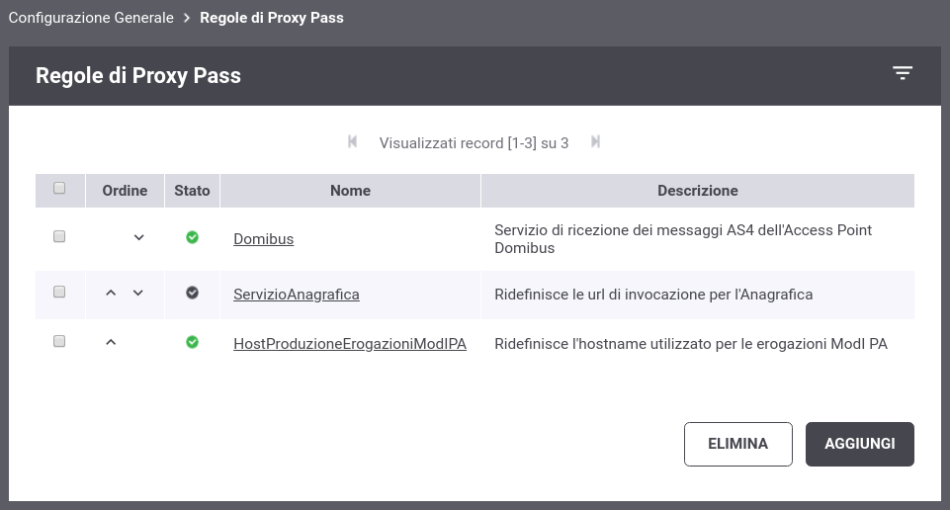Open the ServizioAnagrafica rule link

[297, 295]
